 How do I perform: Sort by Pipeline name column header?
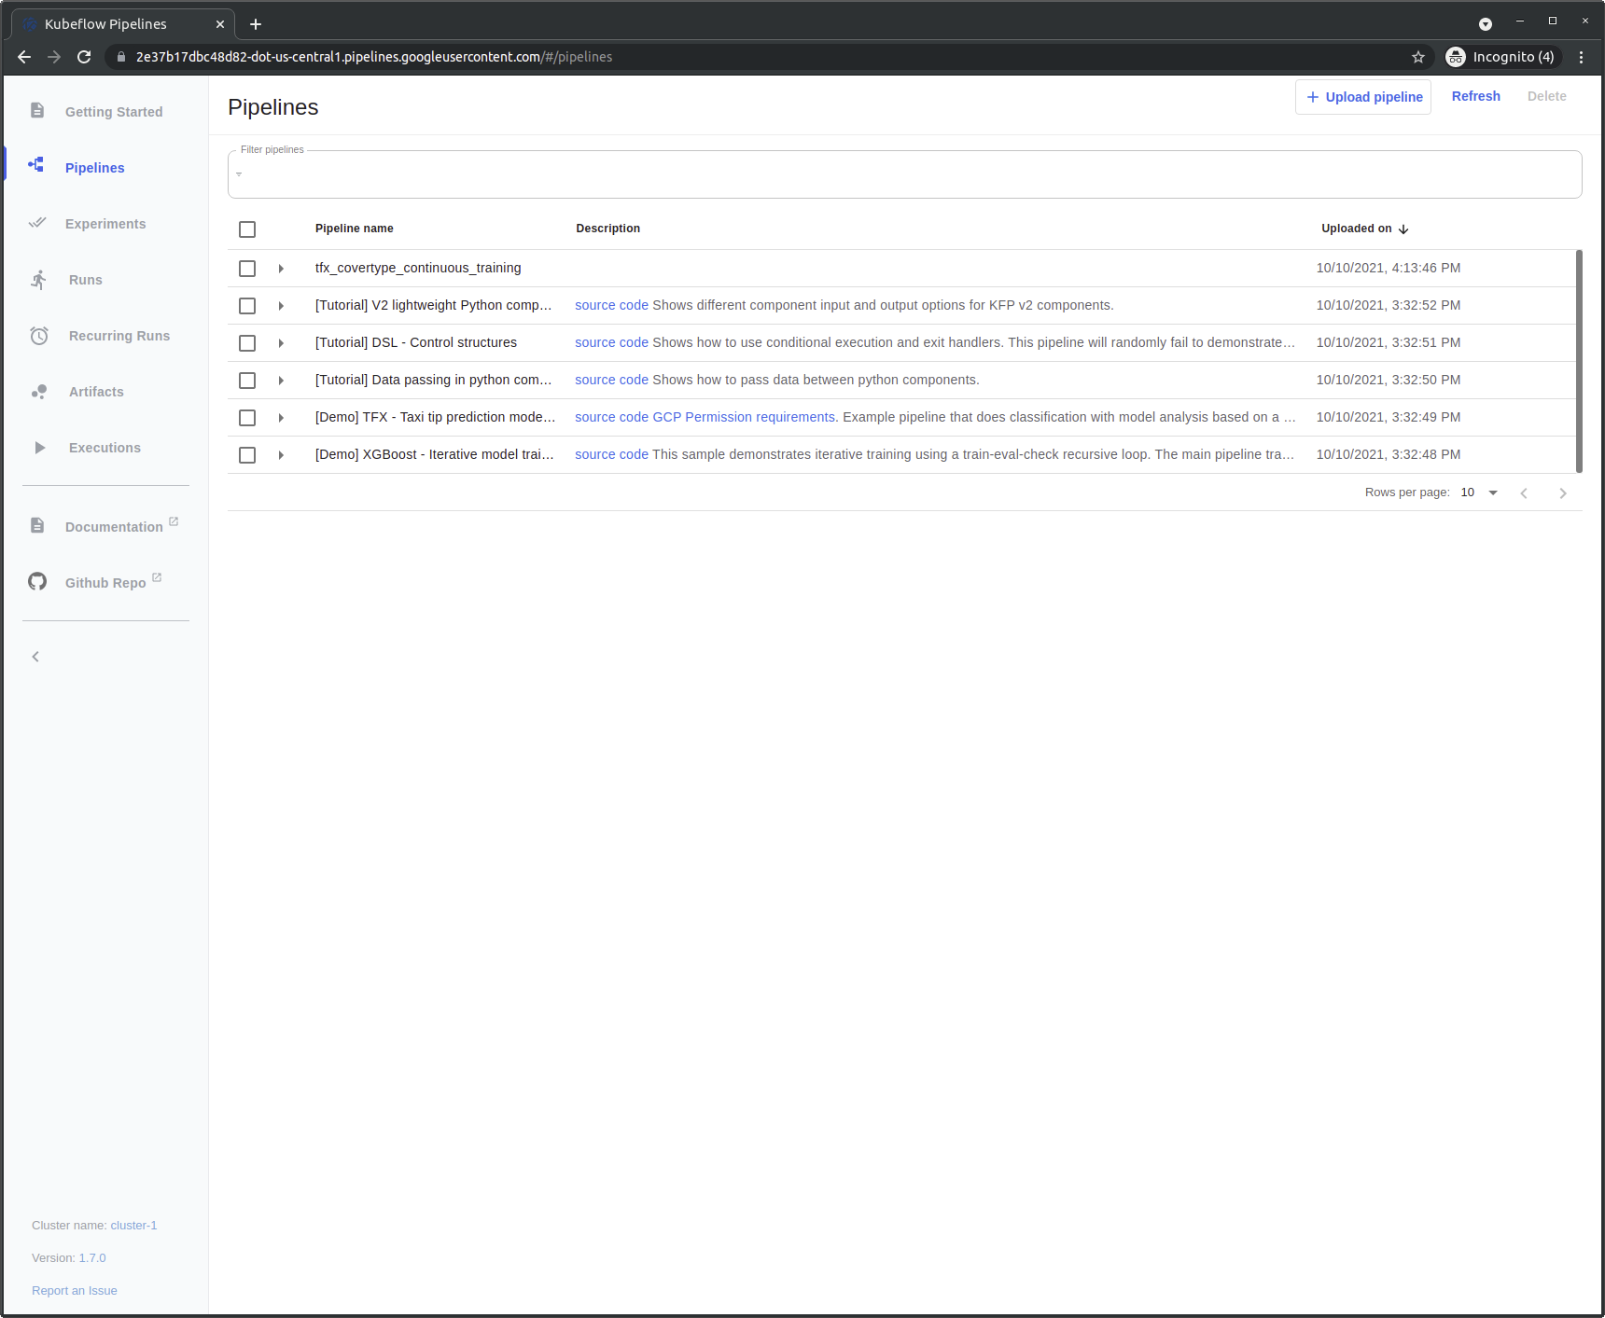click(355, 229)
